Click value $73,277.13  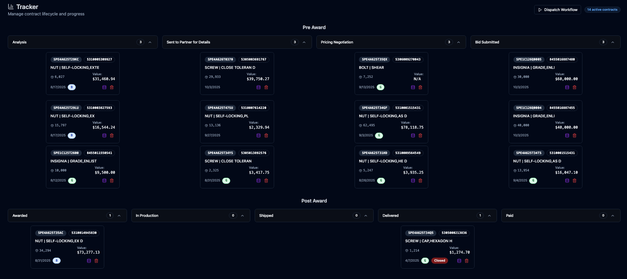tap(88, 252)
